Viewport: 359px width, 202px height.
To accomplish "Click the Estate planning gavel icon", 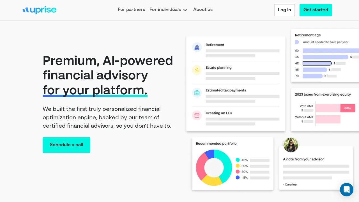I will [197, 70].
